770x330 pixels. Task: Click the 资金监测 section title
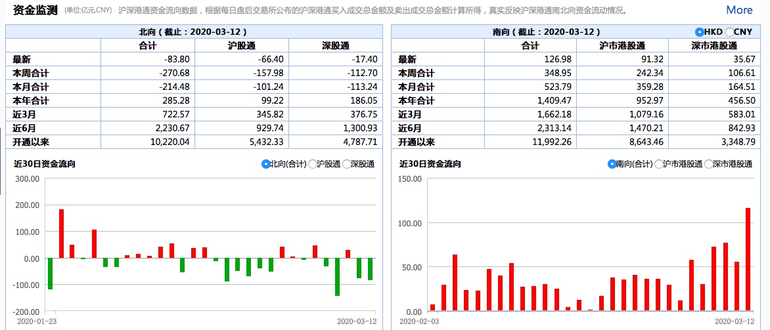35,10
